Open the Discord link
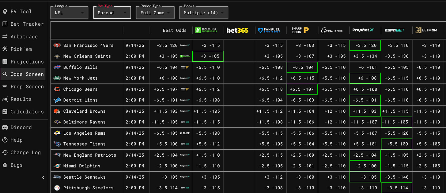Screen dimensions: 446x193 pos(21,127)
